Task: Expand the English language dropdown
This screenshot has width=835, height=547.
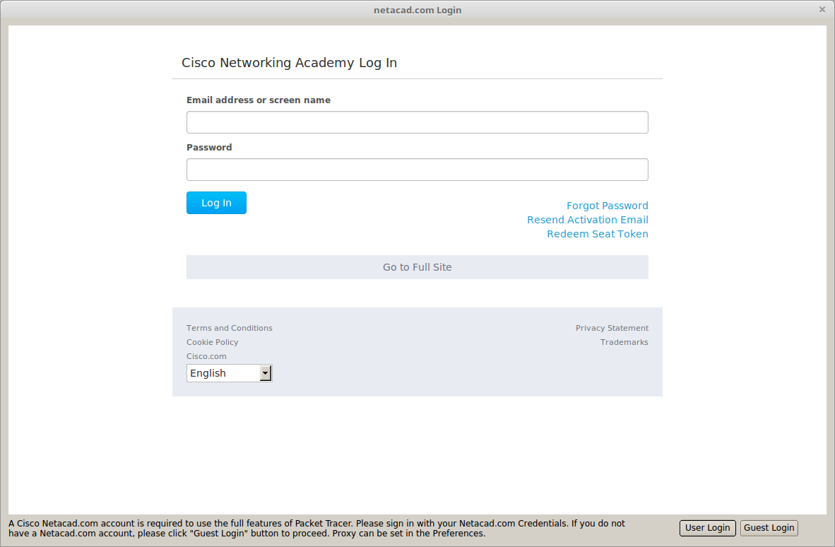Action: click(229, 373)
